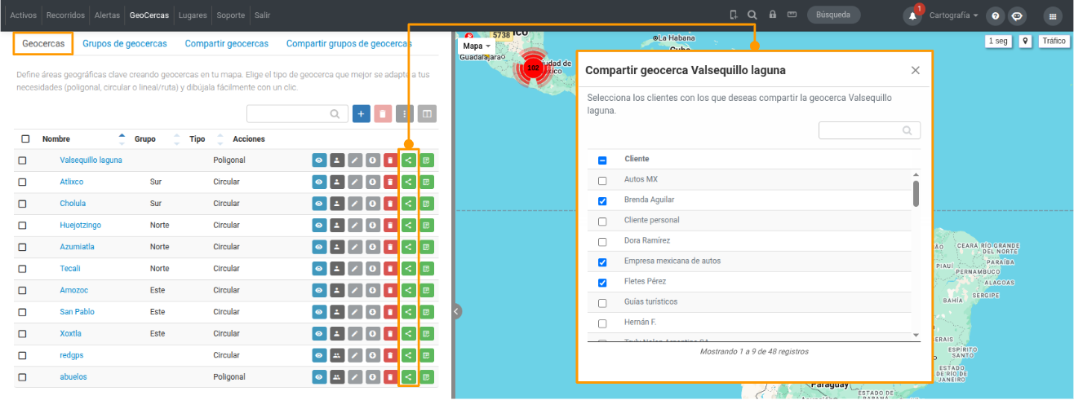Select the Cholula row checkbox in geofence list
The height and width of the screenshot is (400, 1074).
coord(22,204)
